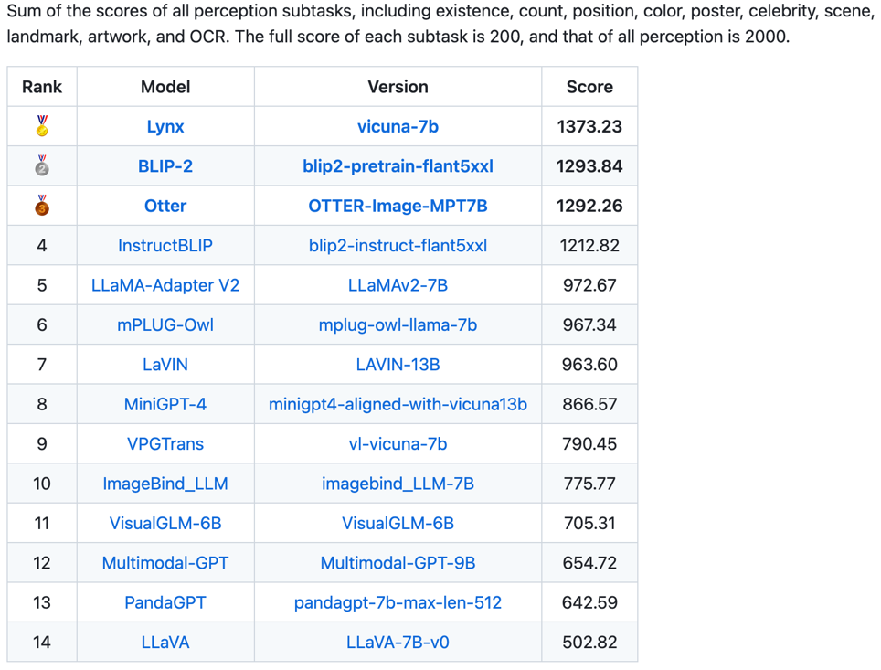Click the bronze medal icon for rank 3
This screenshot has width=881, height=670.
pos(42,205)
